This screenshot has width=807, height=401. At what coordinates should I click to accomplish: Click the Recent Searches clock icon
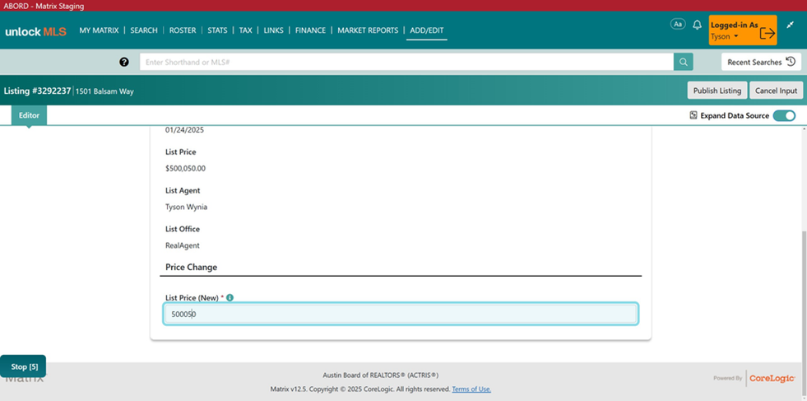pos(791,62)
